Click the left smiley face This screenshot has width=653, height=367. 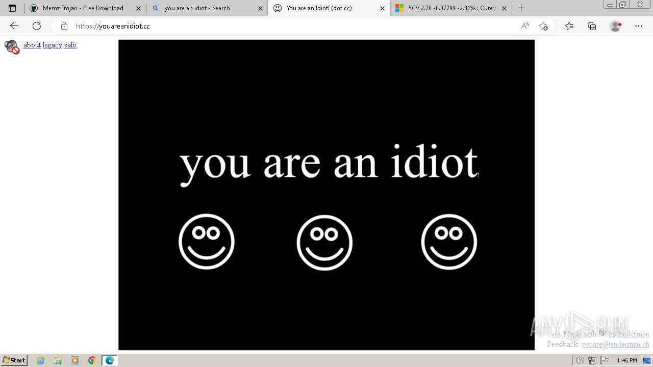pyautogui.click(x=207, y=242)
